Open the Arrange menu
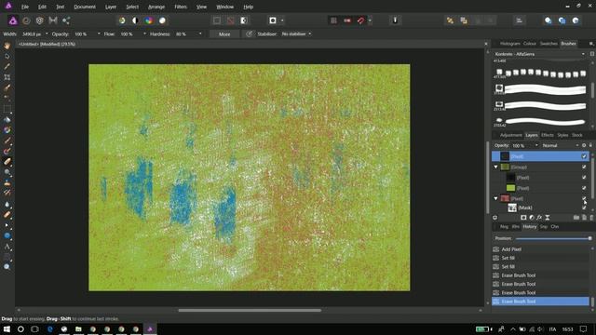The image size is (596, 335). click(x=156, y=7)
